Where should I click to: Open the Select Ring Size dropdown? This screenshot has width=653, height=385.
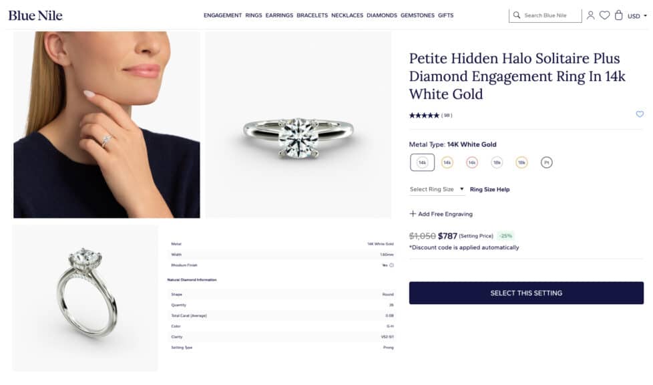click(437, 189)
